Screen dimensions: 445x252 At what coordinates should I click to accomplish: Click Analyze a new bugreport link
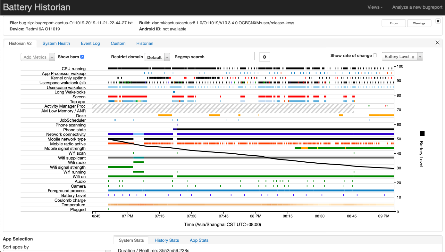417,7
